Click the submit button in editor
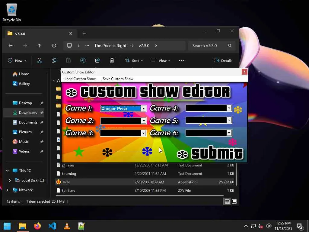 click(210, 153)
